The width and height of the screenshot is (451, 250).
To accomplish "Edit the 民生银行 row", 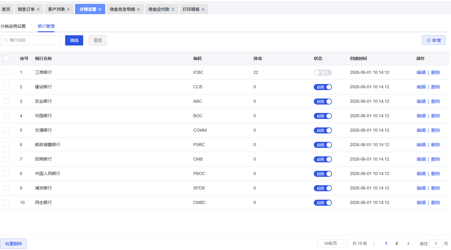I will 421,202.
